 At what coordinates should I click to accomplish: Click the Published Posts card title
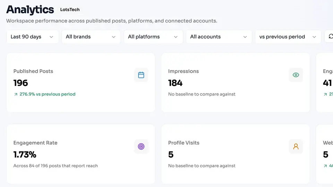click(x=33, y=71)
